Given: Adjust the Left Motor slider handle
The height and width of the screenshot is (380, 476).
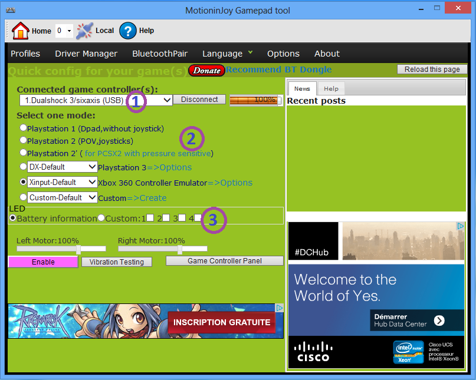Looking at the screenshot, I should (x=78, y=249).
